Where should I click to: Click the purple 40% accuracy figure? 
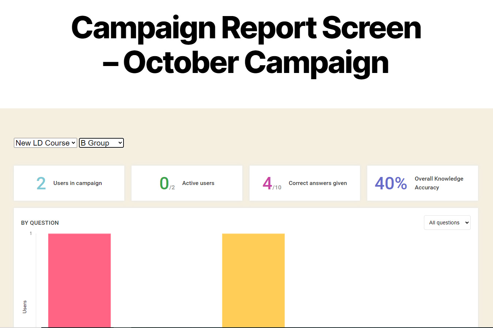(391, 183)
